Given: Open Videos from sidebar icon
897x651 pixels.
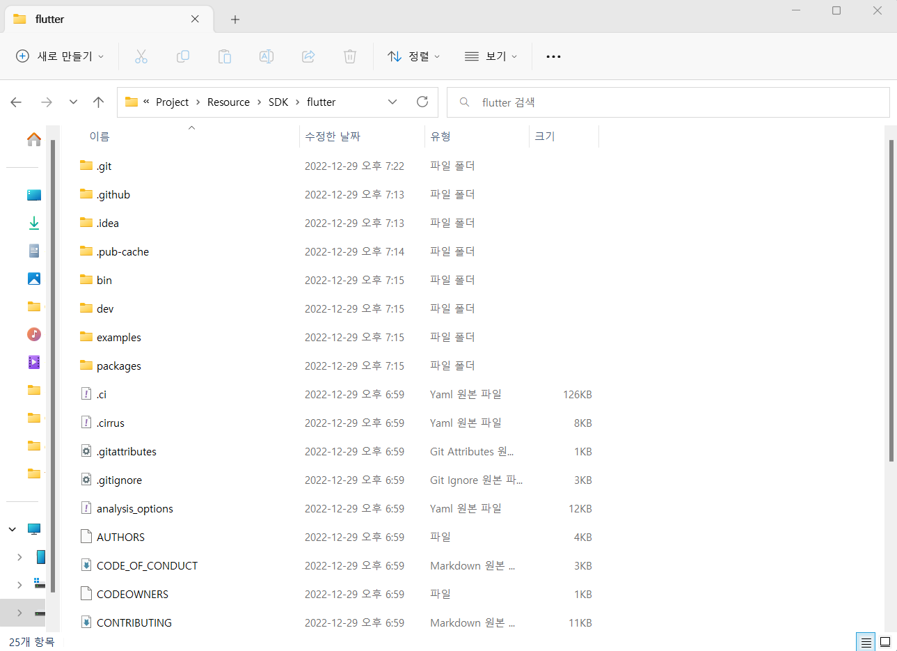Looking at the screenshot, I should pyautogui.click(x=33, y=362).
